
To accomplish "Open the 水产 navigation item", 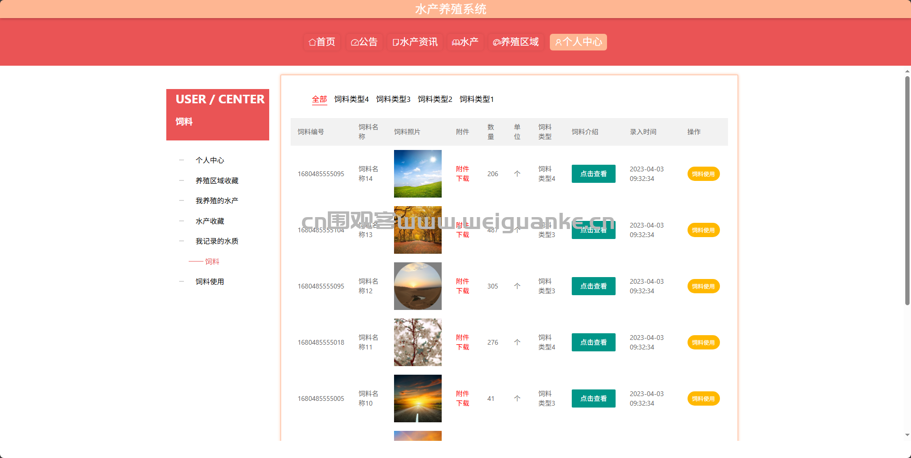I will pyautogui.click(x=466, y=42).
